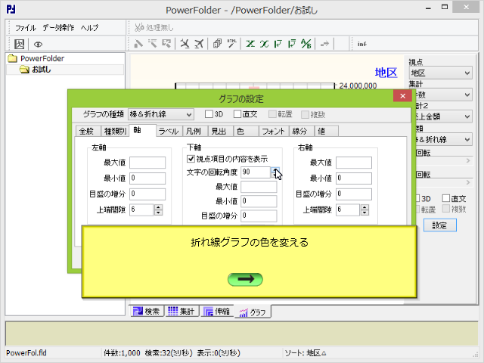The width and height of the screenshot is (484, 363).
Task: Toggle 視点項目の内容を表示 checkbox
Action: [x=191, y=159]
